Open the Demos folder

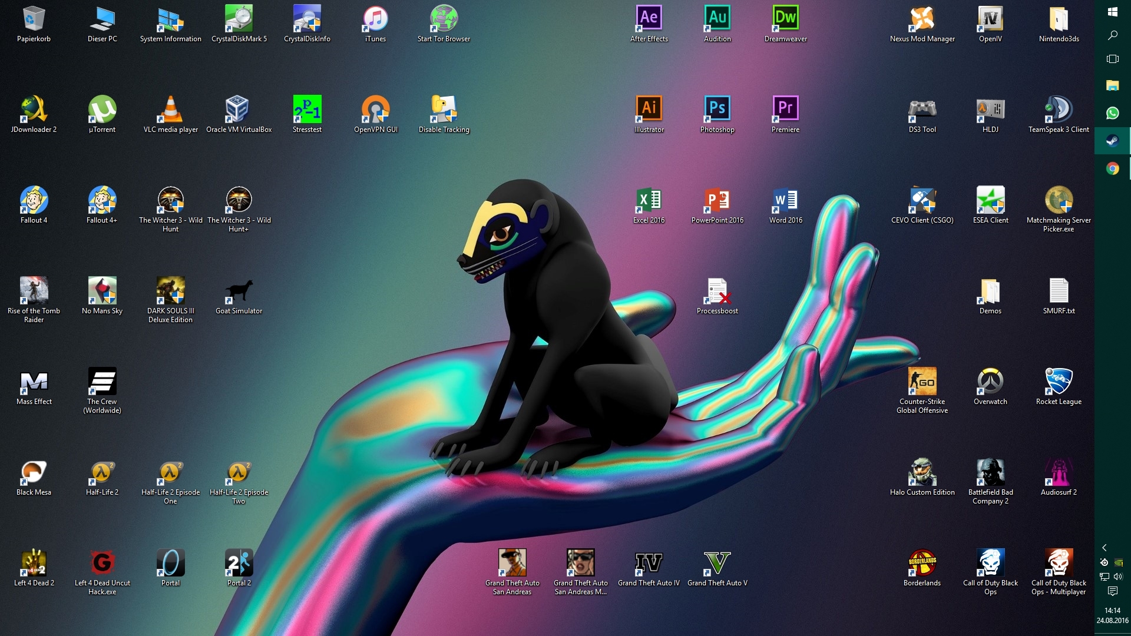tap(990, 291)
